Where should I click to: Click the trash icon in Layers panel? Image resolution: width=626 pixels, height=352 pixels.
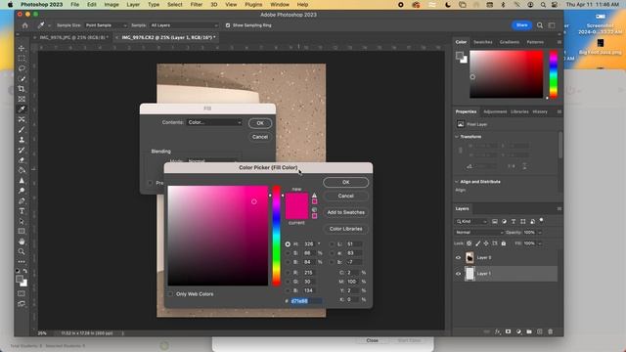550,331
